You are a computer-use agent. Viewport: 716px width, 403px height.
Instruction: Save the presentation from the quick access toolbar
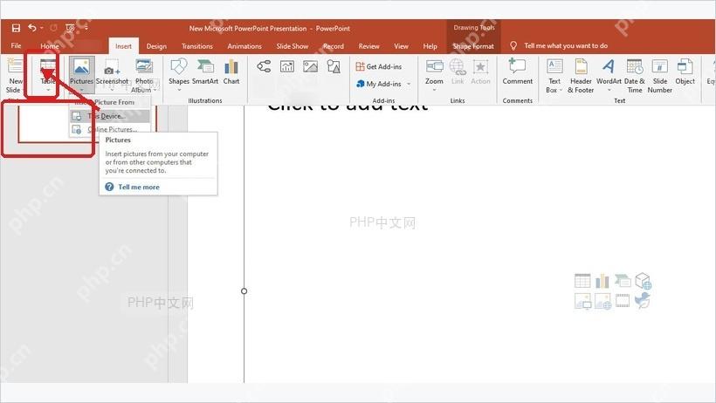click(x=16, y=28)
